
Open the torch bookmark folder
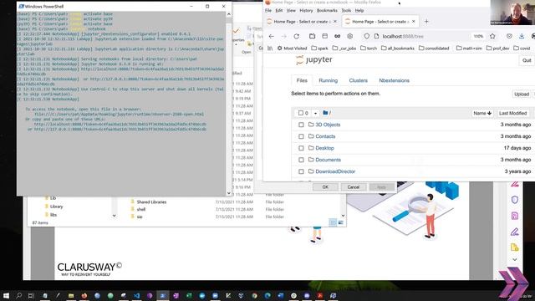point(369,48)
